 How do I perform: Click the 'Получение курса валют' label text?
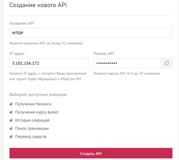tap(37, 112)
